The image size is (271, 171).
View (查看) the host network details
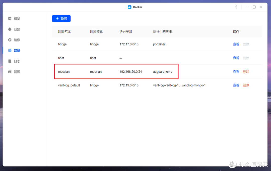[236, 58]
